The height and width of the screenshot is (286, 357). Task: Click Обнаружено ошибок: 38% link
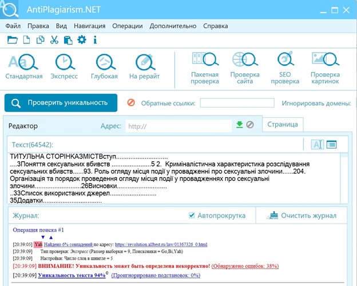(245, 266)
